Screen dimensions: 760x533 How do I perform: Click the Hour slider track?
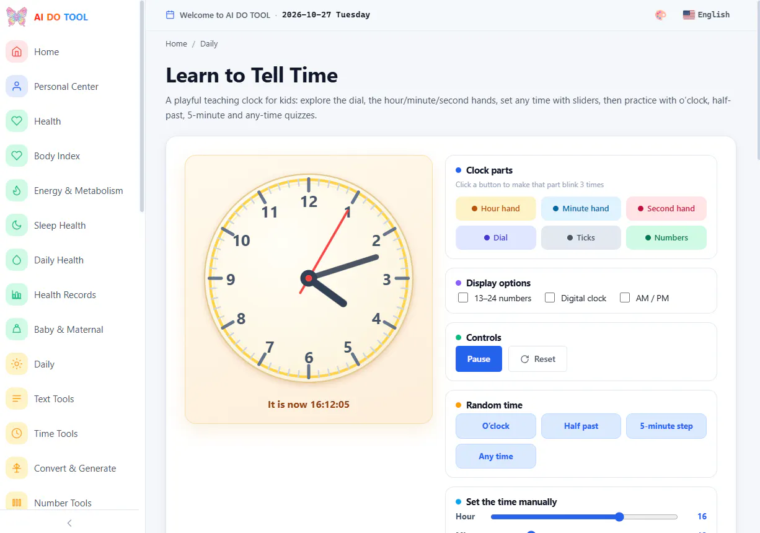point(584,517)
